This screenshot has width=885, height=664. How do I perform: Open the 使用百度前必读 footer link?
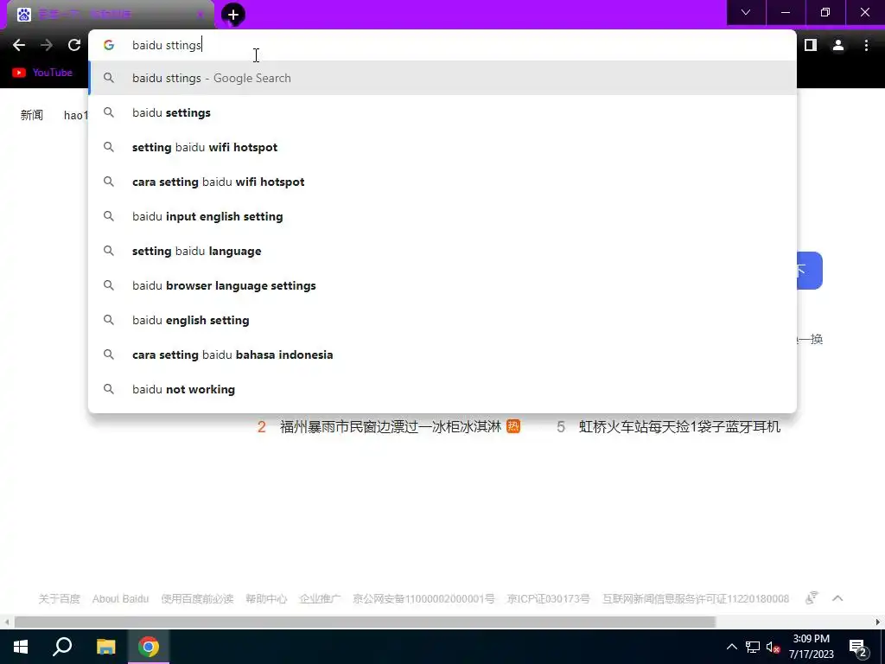click(197, 598)
